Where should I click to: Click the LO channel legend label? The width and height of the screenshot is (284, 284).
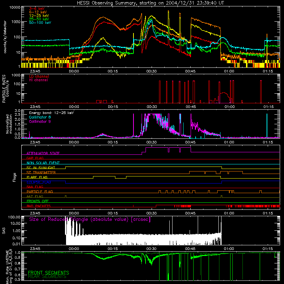39,76
